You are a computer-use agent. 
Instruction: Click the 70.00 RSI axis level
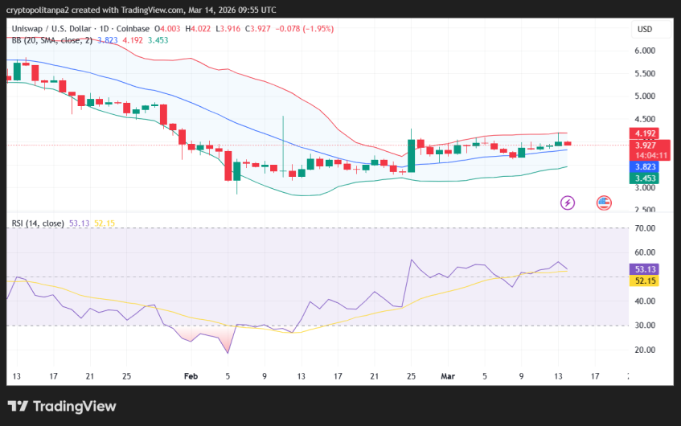click(645, 228)
